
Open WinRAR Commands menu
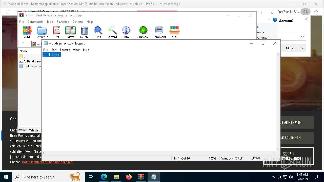[x=35, y=22]
